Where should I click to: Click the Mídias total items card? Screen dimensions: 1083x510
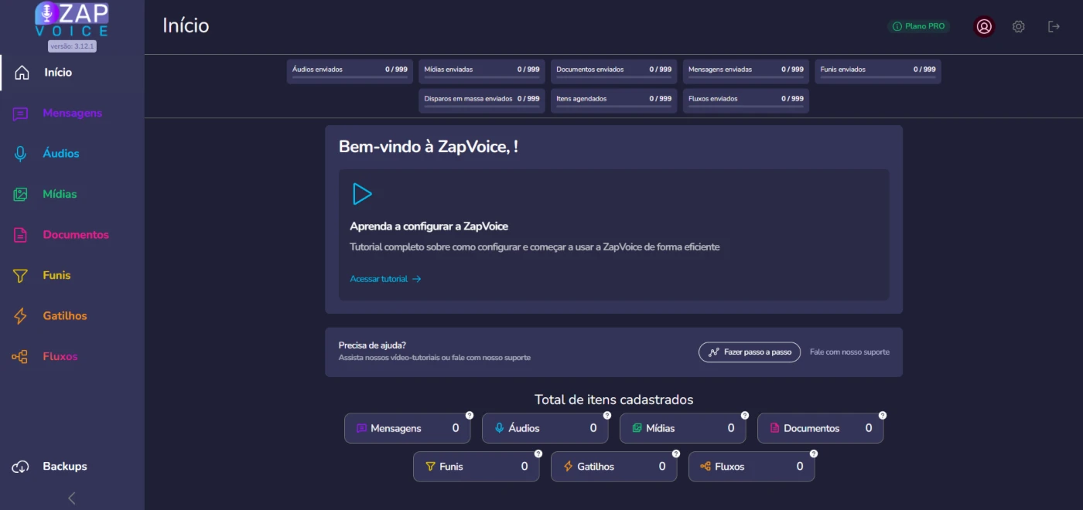[683, 428]
